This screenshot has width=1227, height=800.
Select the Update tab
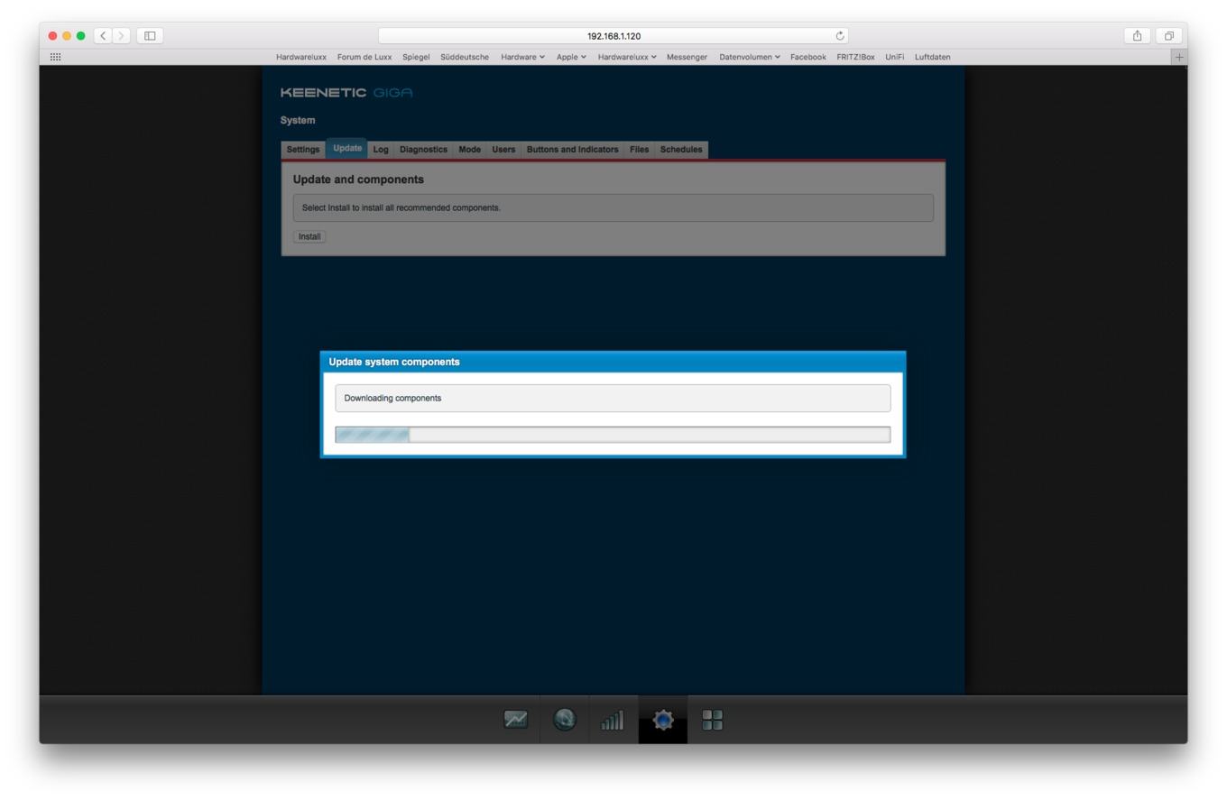coord(347,148)
